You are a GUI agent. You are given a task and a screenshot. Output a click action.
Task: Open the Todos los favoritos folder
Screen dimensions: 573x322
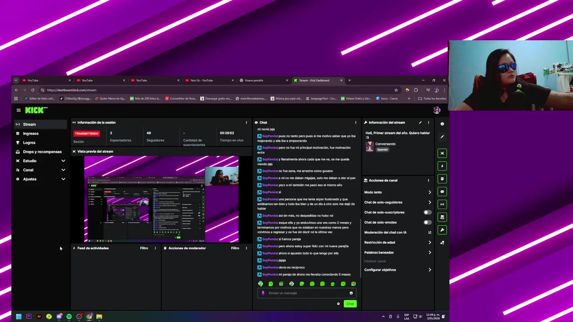[x=432, y=98]
